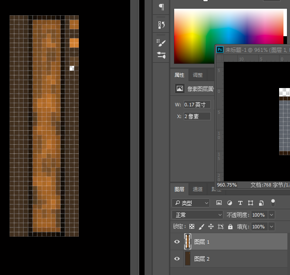This screenshot has width=290, height=275.
Task: Lock all padlock icon
Action: [230, 227]
